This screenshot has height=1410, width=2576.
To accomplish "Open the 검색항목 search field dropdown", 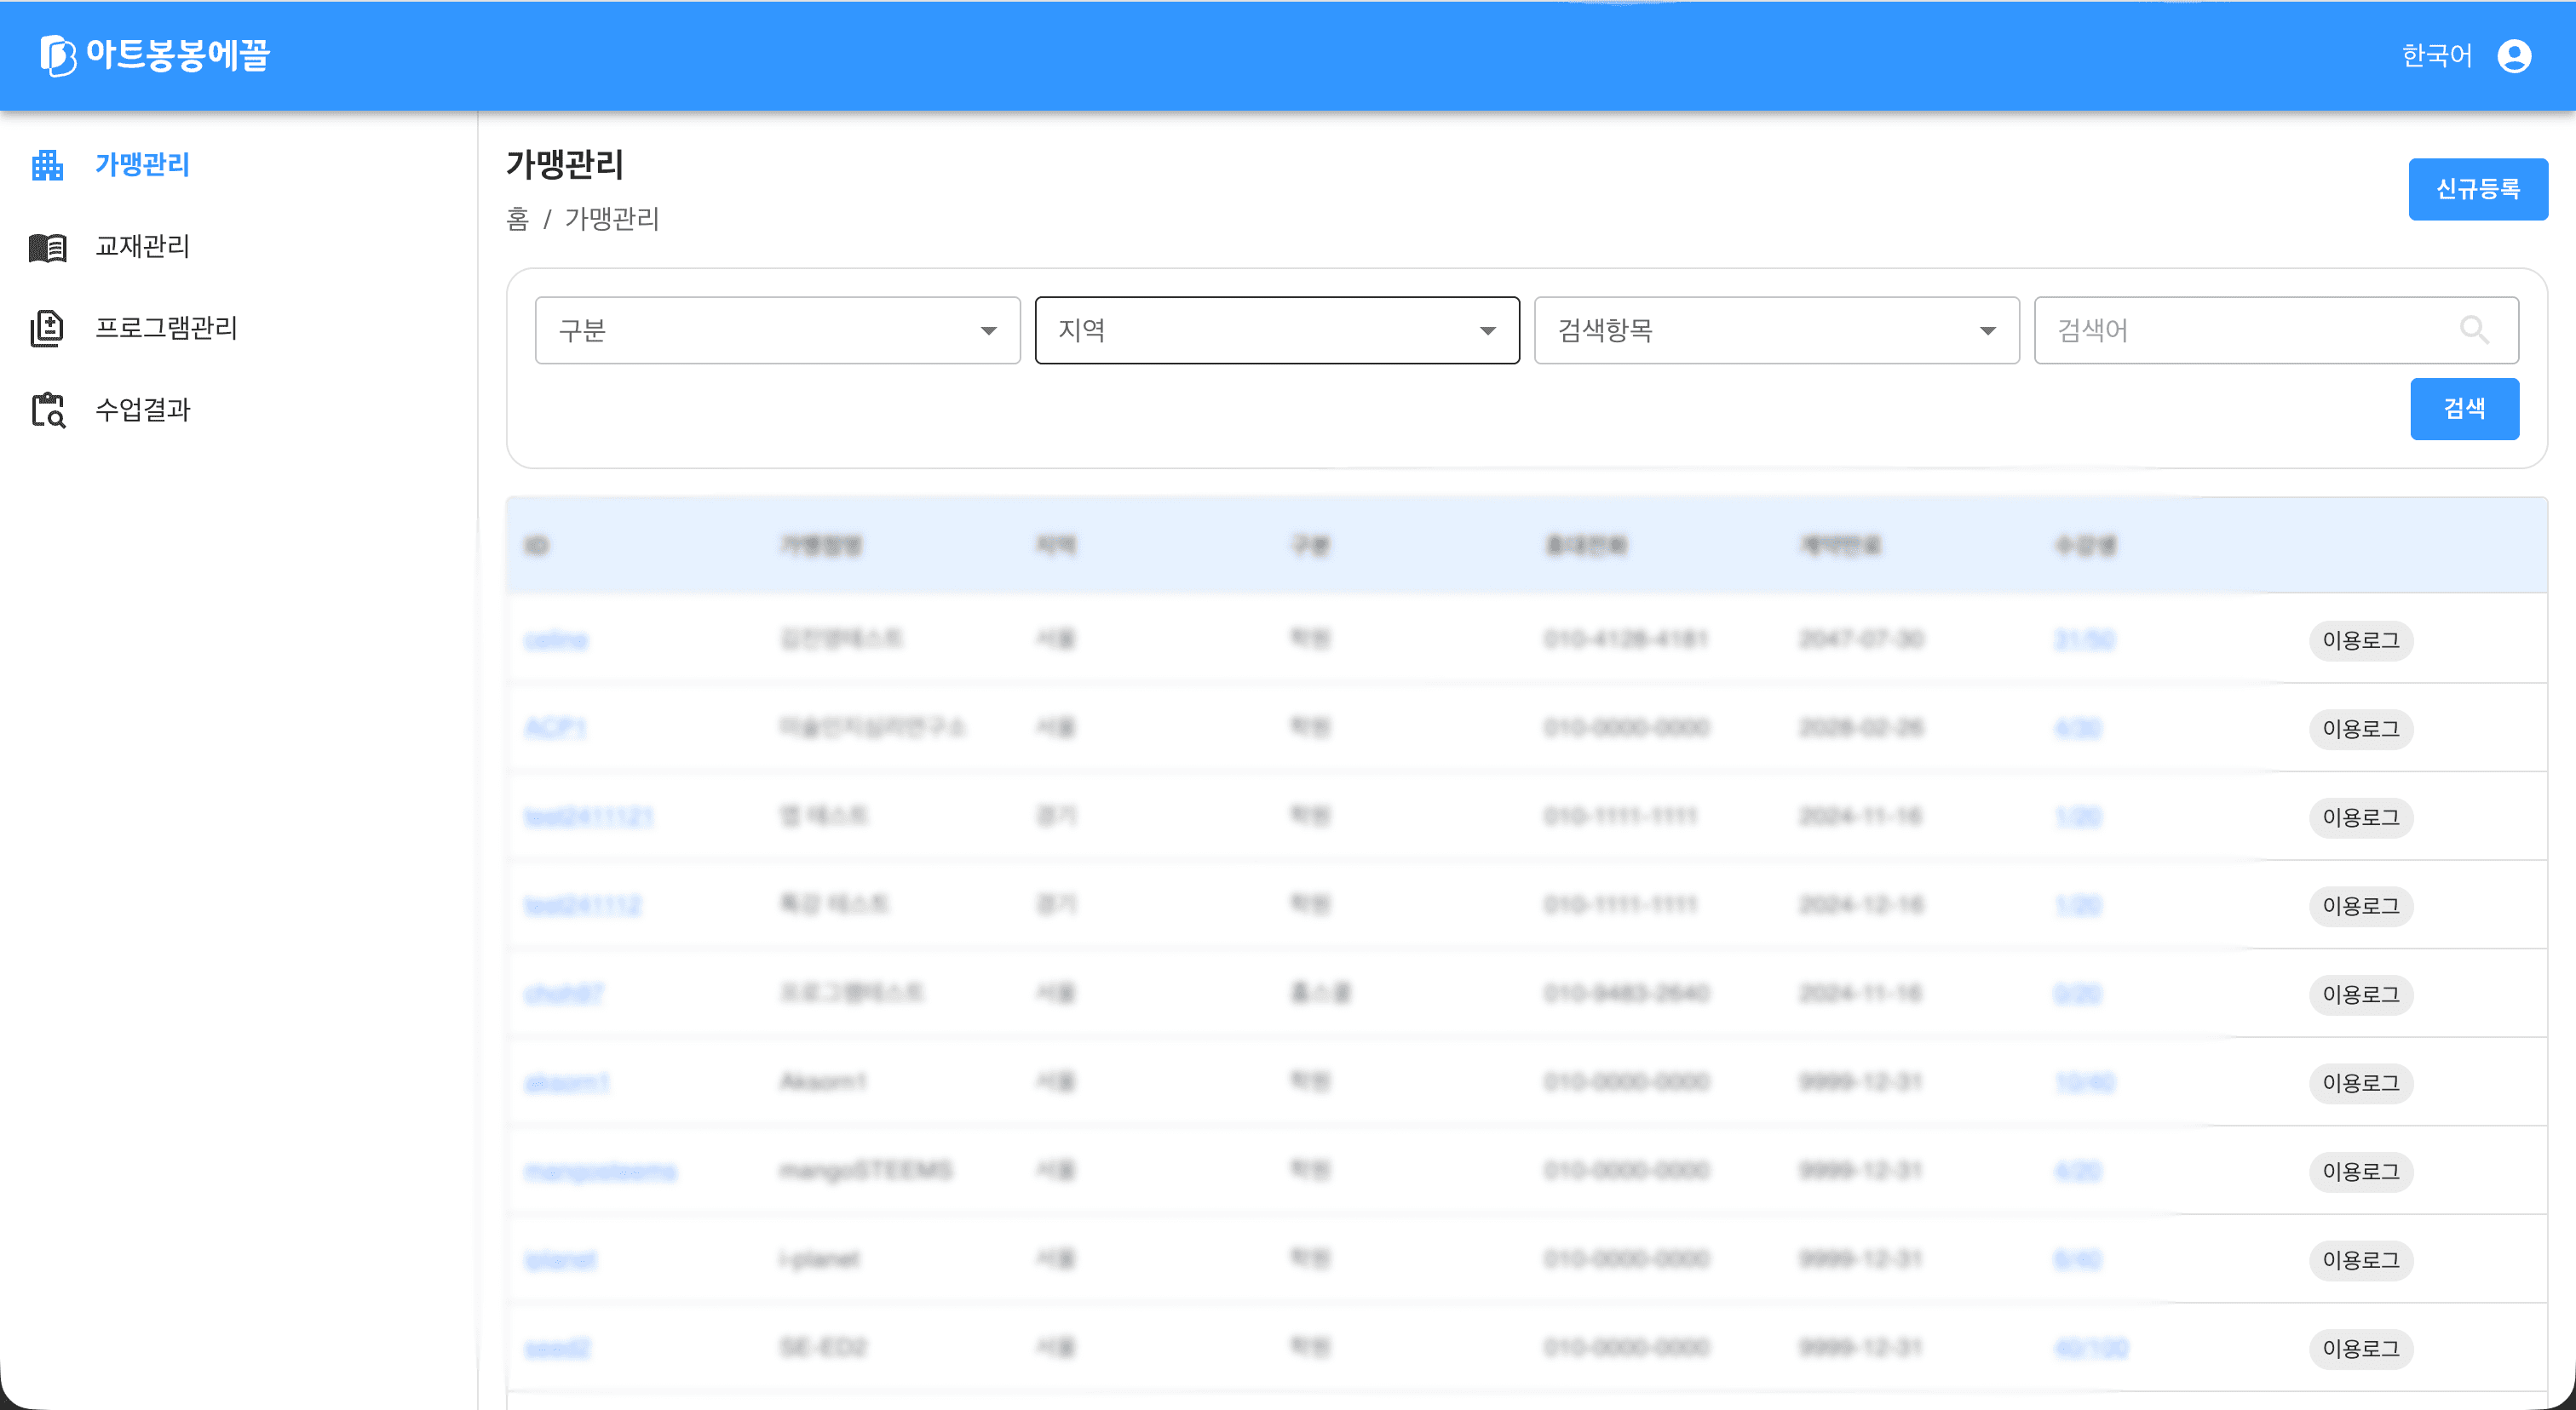I will 1776,330.
